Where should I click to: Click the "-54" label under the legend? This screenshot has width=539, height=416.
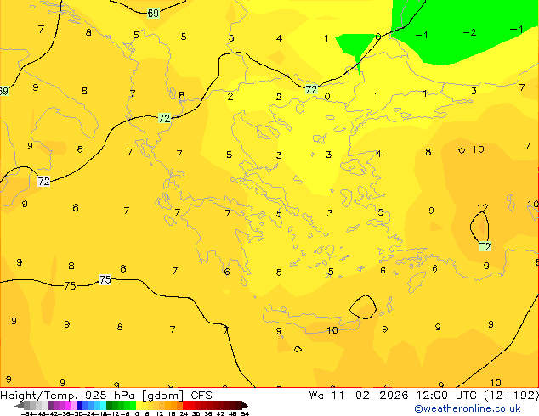tap(27, 413)
